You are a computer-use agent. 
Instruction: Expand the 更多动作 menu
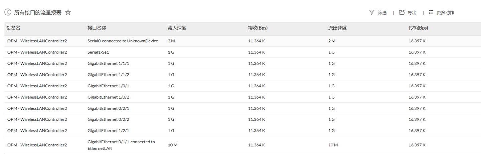[445, 13]
